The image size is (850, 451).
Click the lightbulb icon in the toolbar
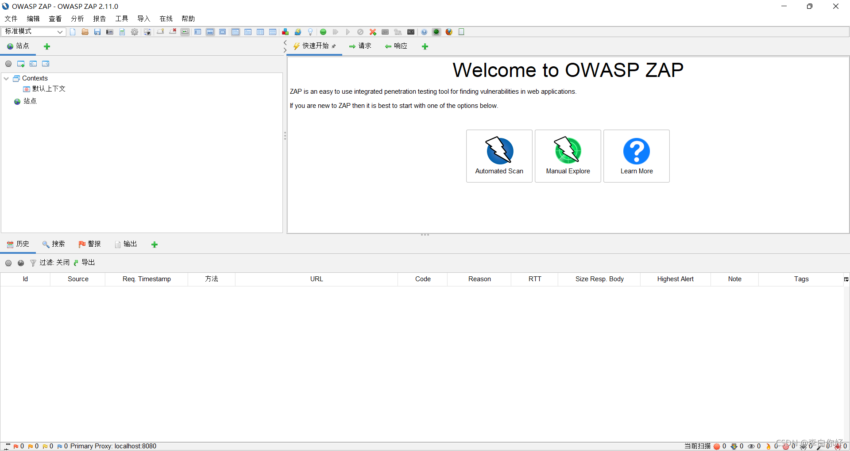click(310, 32)
